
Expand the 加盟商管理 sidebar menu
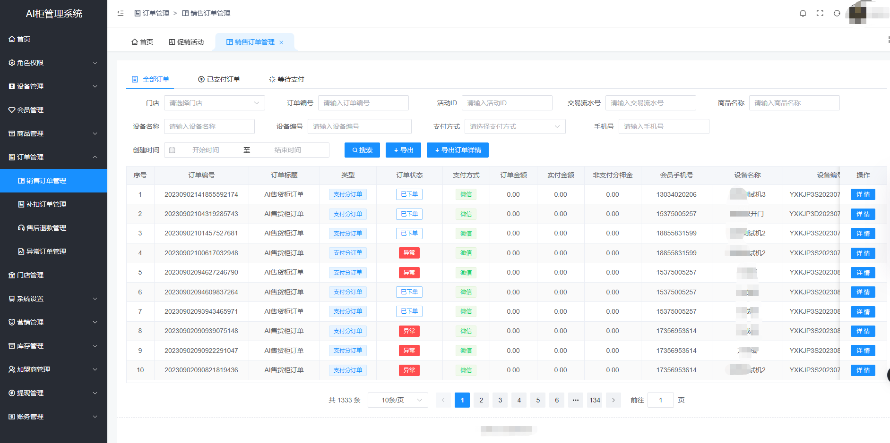click(x=53, y=369)
